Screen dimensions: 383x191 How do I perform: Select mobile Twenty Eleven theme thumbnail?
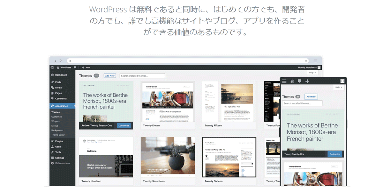pyautogui.click(x=313, y=174)
